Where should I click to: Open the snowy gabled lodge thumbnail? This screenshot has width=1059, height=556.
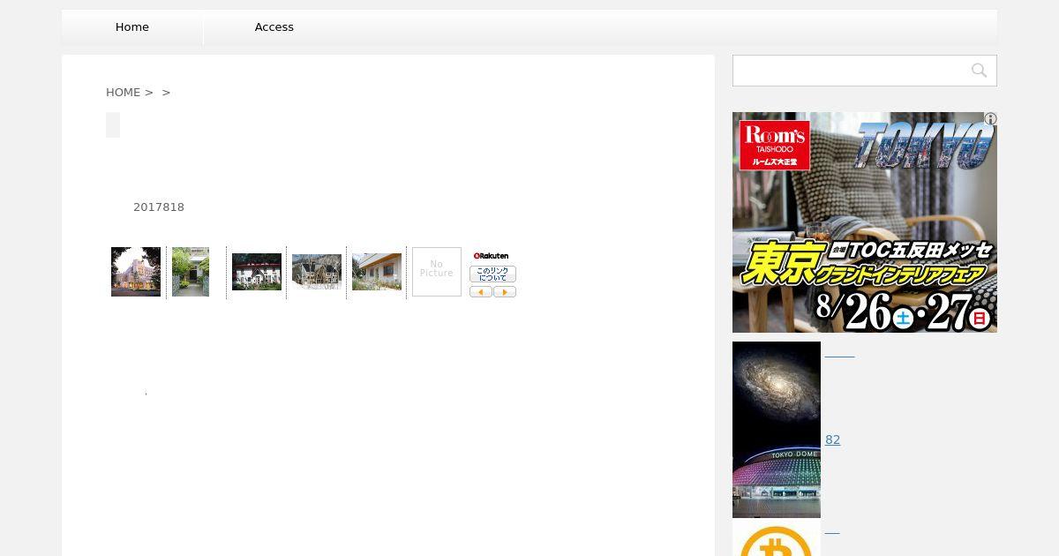(x=317, y=272)
